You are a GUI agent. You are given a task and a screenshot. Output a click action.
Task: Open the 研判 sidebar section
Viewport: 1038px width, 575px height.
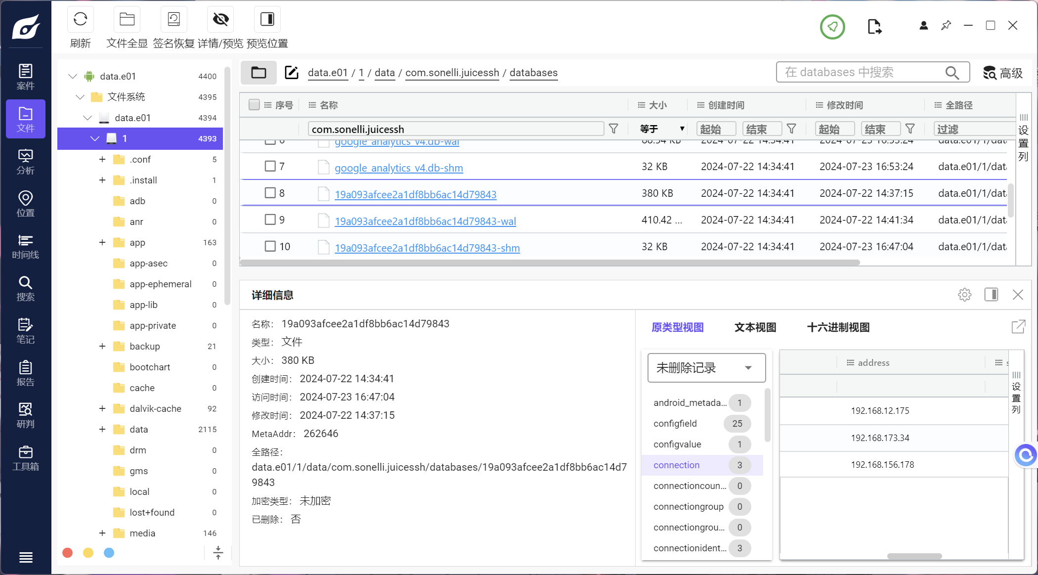pyautogui.click(x=26, y=415)
